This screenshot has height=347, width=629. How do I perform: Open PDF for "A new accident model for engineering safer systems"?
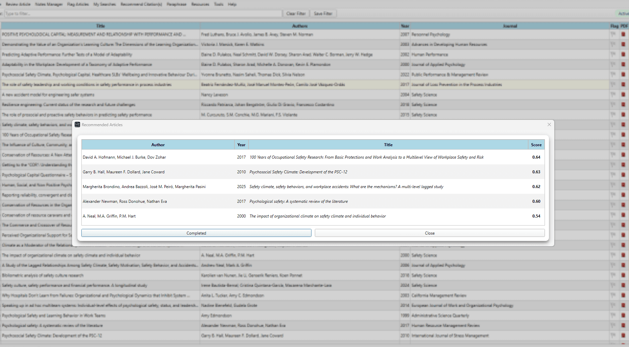pos(623,94)
